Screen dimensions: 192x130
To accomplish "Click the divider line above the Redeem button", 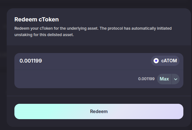I will click(x=99, y=96).
